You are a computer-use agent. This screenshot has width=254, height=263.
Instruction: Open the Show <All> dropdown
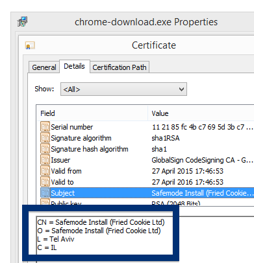tap(123, 89)
